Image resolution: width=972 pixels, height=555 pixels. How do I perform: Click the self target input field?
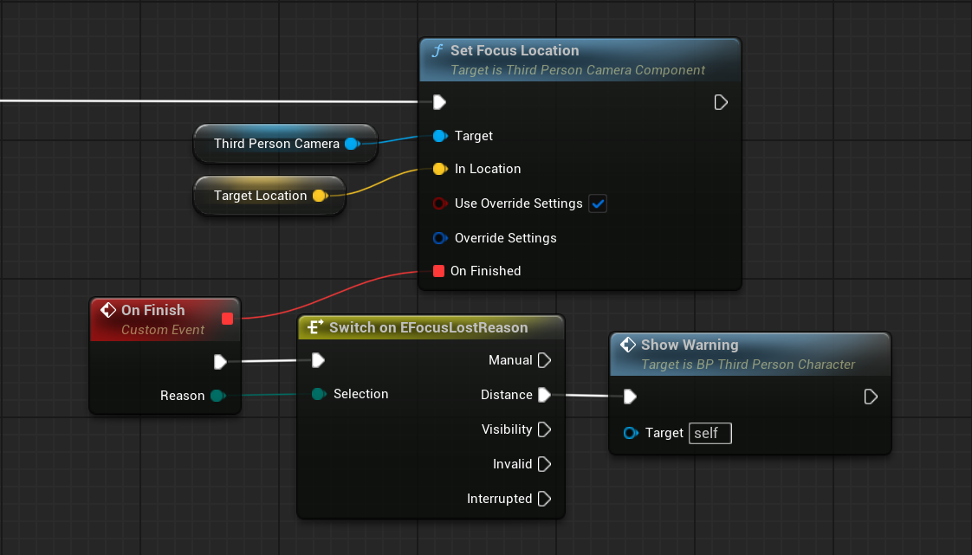[710, 433]
